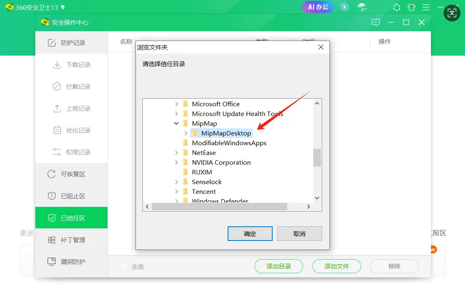Click the translate icon at top right
The image size is (465, 292).
(452, 13)
